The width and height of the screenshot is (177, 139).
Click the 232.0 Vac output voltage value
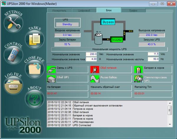click(x=152, y=35)
